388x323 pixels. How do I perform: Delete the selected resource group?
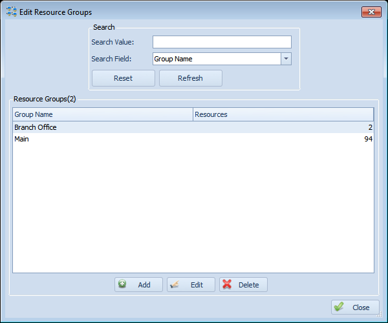tap(243, 285)
